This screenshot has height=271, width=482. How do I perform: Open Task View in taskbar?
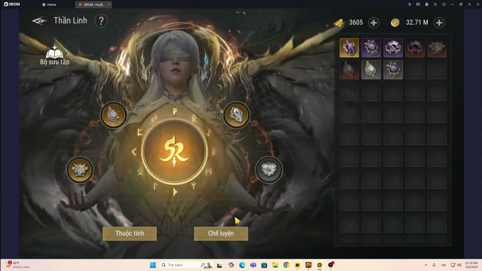tap(220, 265)
